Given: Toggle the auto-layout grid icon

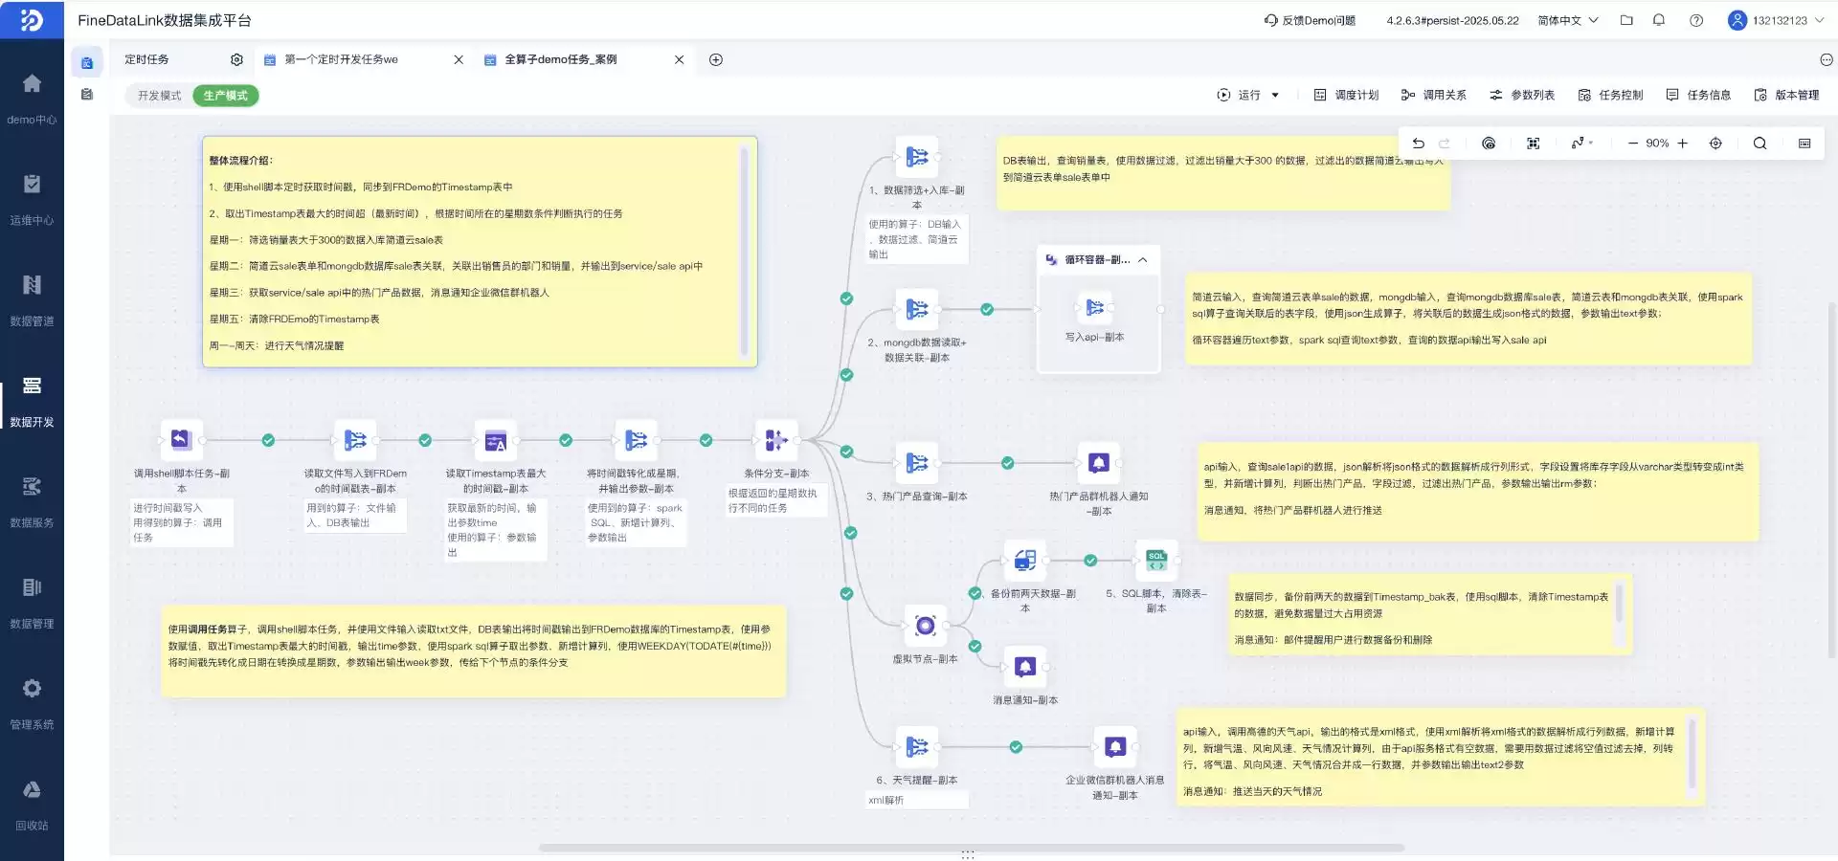Looking at the screenshot, I should pyautogui.click(x=1533, y=143).
